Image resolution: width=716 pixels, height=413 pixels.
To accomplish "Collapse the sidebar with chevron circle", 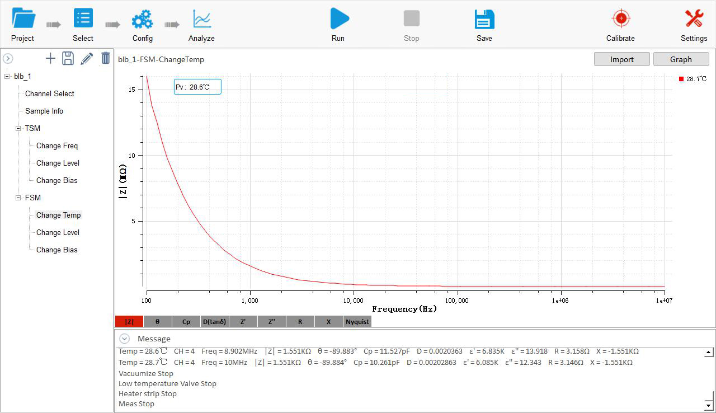I will coord(8,58).
